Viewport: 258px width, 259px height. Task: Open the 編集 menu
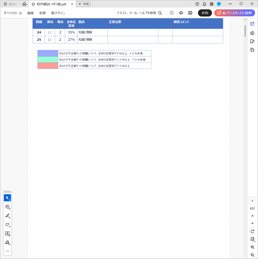pyautogui.click(x=31, y=13)
